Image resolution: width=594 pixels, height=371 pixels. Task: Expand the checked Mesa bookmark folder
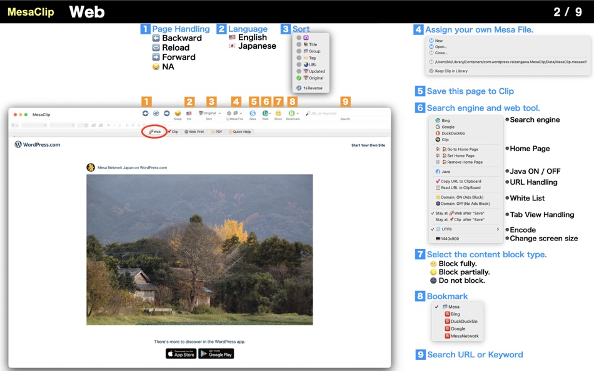[x=448, y=307]
